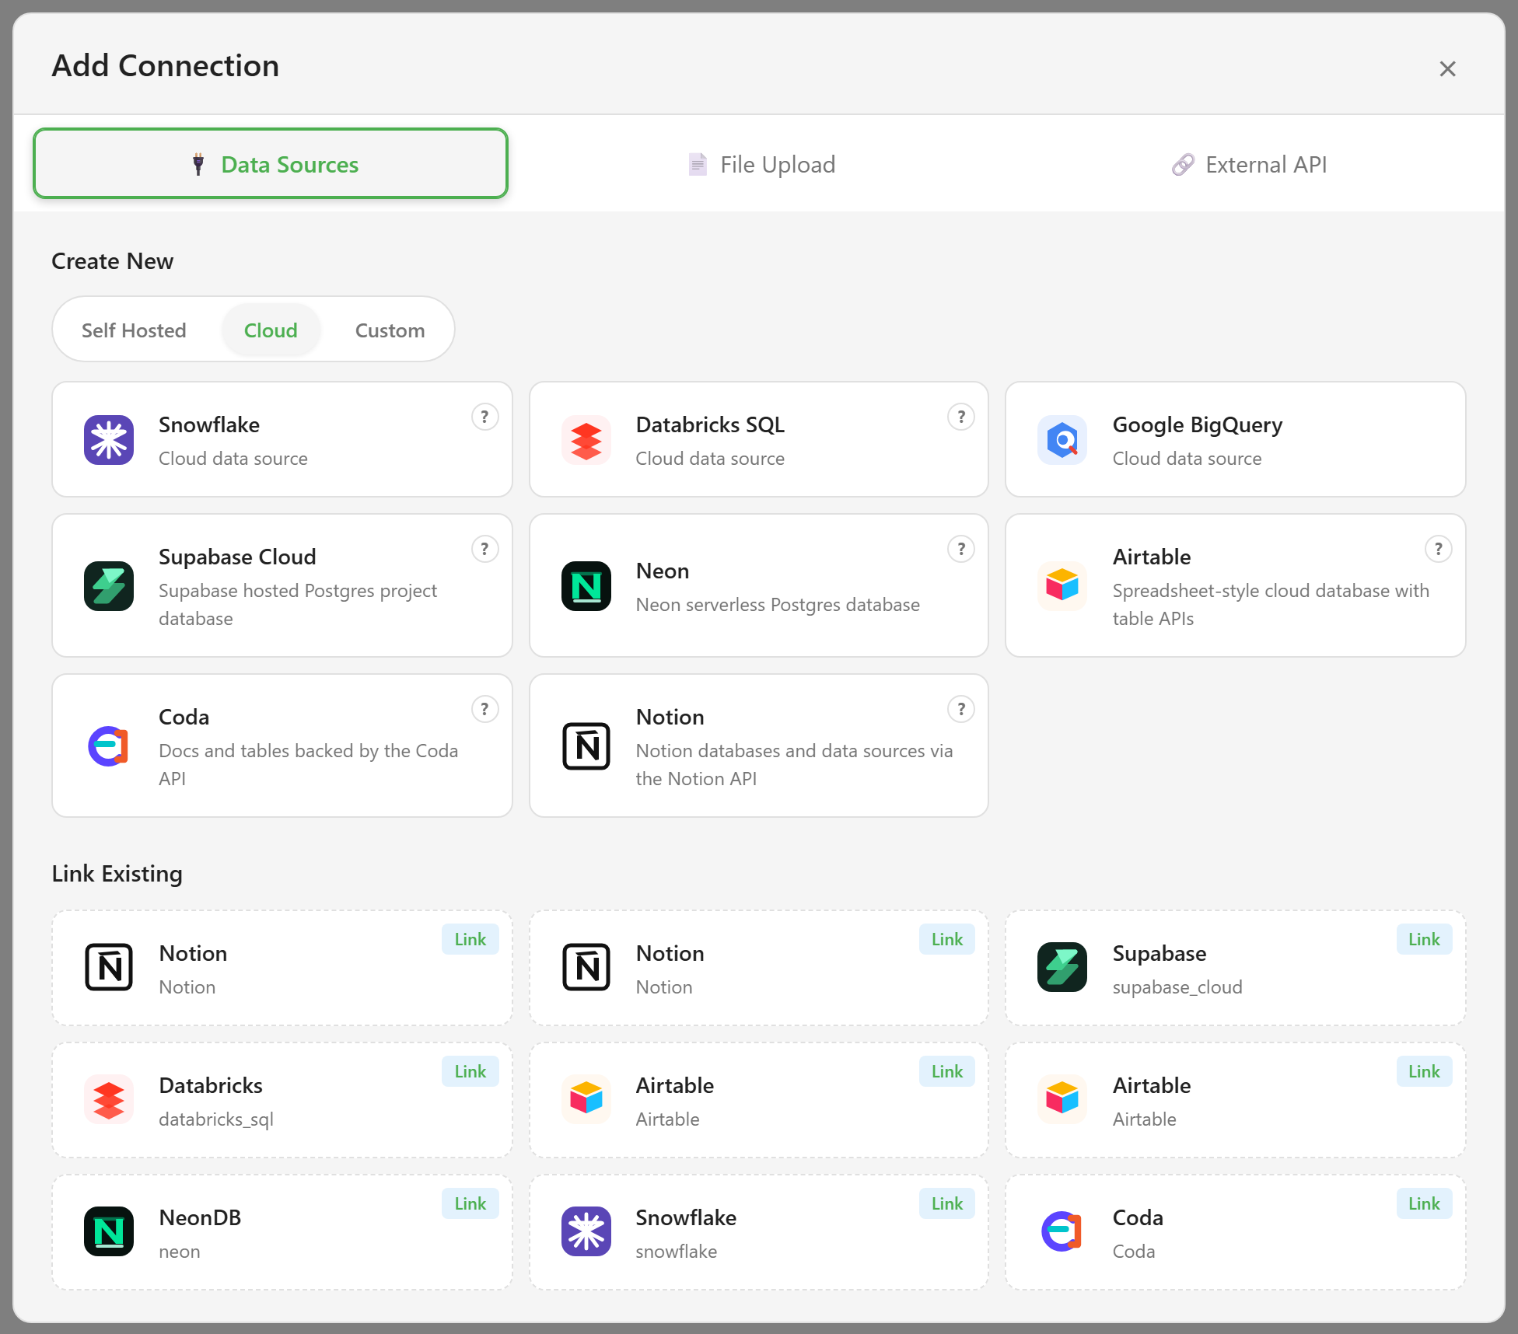The image size is (1518, 1334).
Task: Close the Add Connection dialog
Action: (x=1447, y=68)
